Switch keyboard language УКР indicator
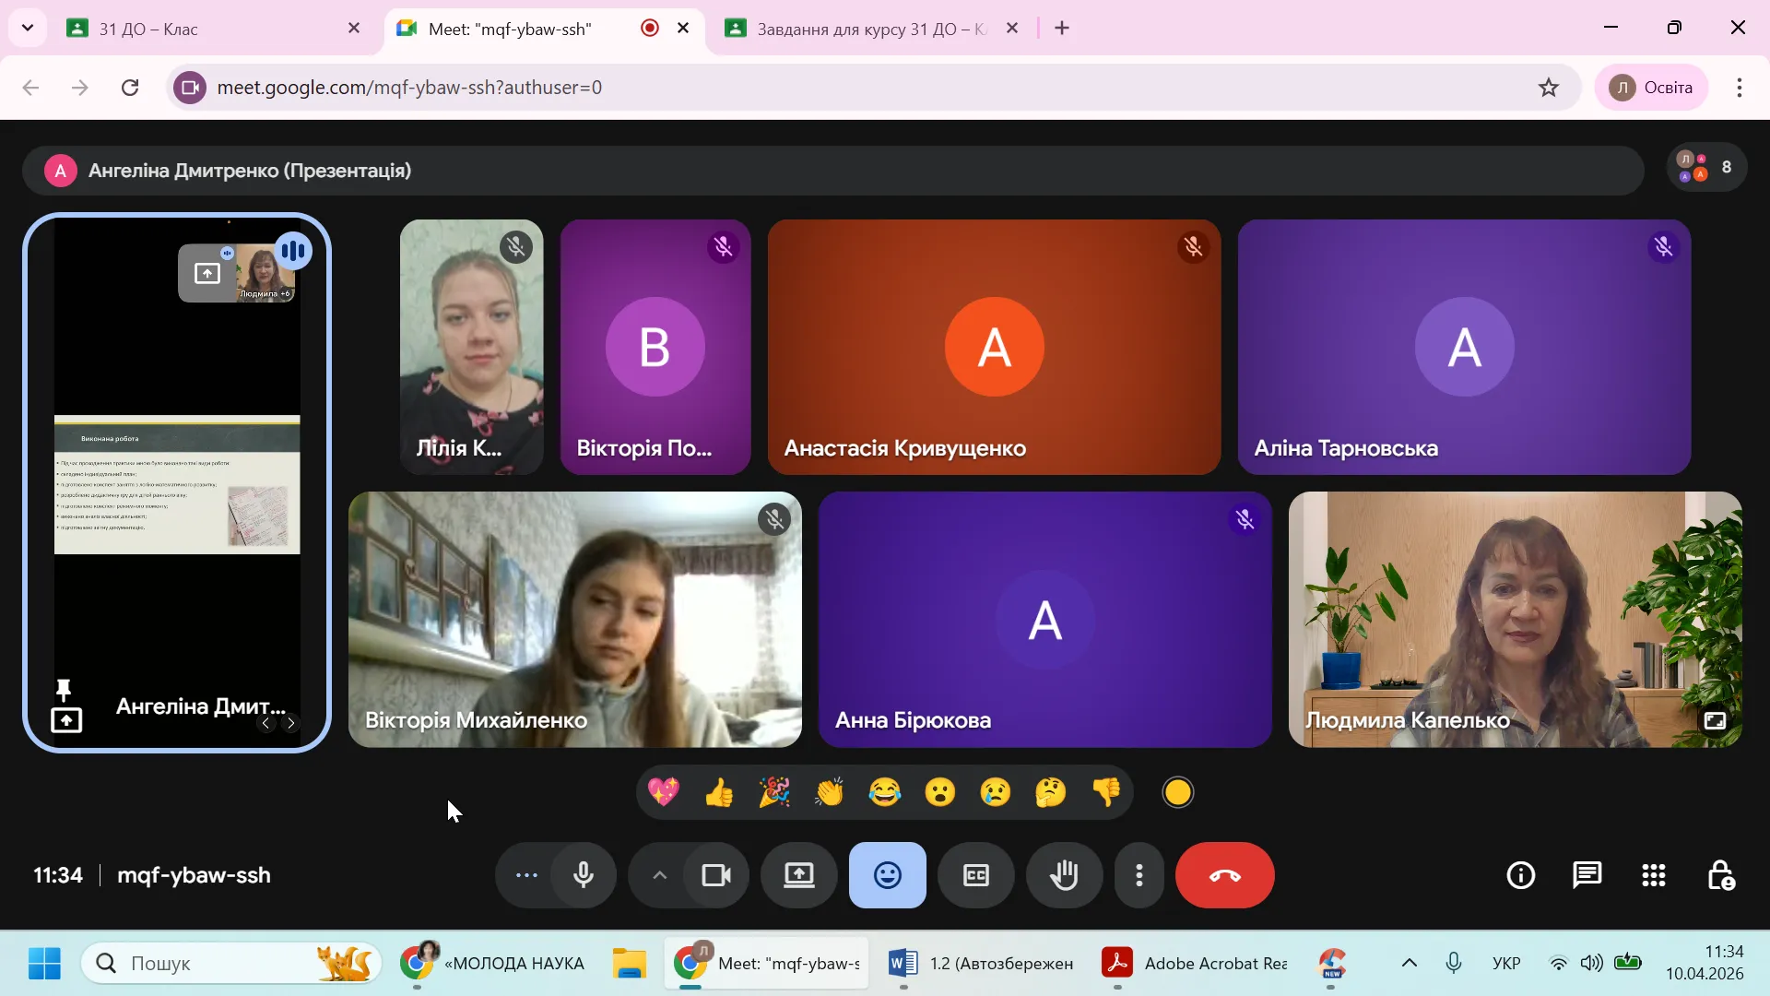This screenshot has width=1770, height=996. click(x=1506, y=964)
